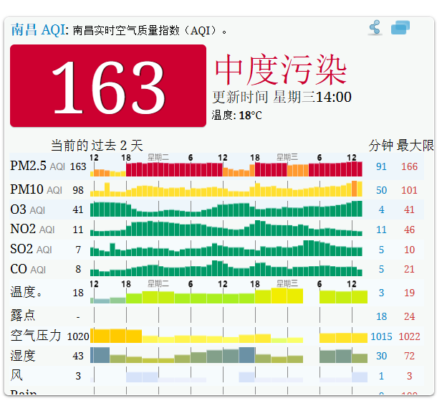
Task: Click the O3 history bar chart
Action: coord(226,209)
